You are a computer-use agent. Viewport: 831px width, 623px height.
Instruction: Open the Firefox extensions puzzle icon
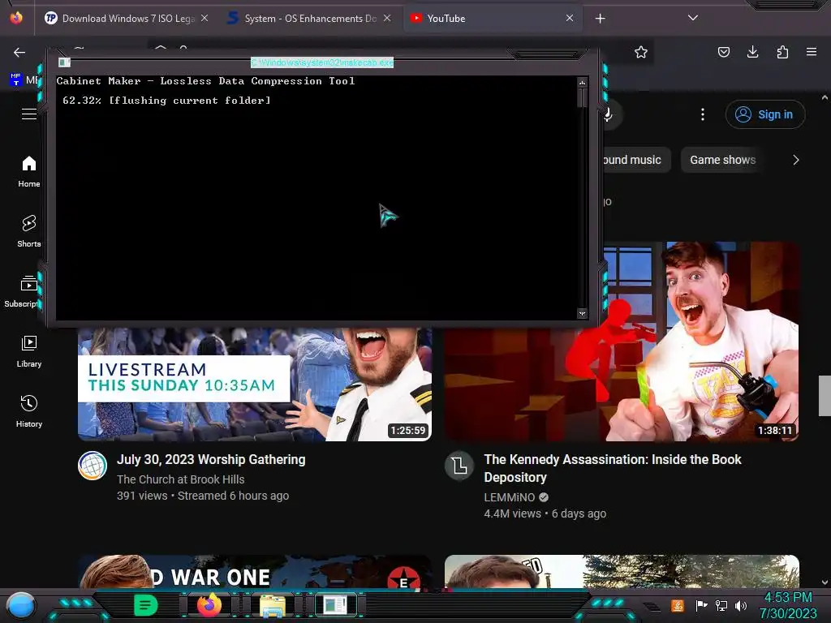coord(782,52)
